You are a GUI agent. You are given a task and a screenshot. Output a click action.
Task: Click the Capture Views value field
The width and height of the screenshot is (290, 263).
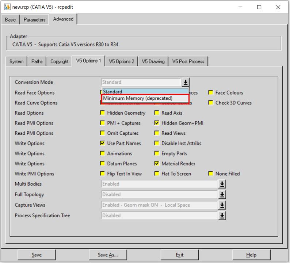(159, 205)
